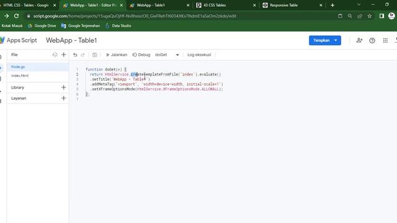Open the doGet function selector dropdown
This screenshot has width=397, height=223.
point(167,55)
